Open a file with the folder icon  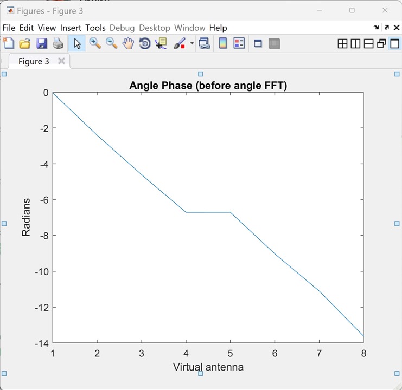pyautogui.click(x=25, y=43)
